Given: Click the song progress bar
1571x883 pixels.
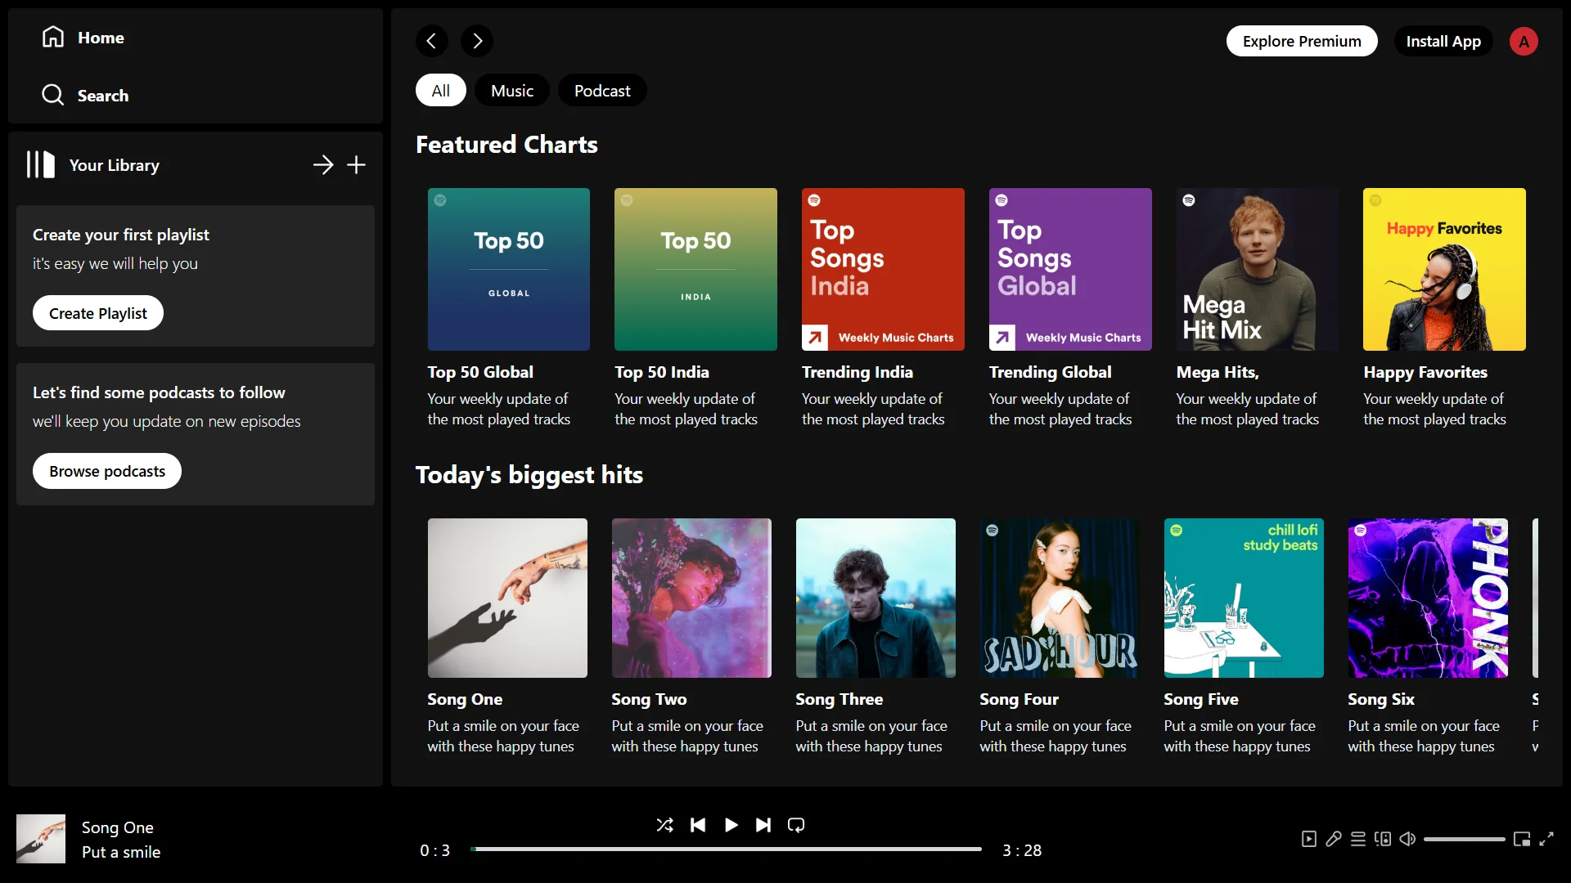Looking at the screenshot, I should [x=727, y=849].
